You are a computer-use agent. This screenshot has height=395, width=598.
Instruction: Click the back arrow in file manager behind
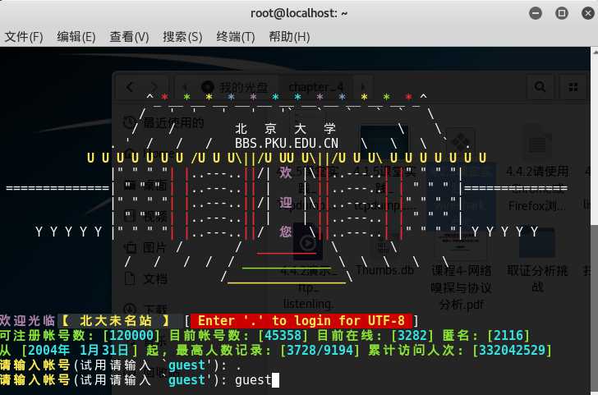click(x=130, y=87)
